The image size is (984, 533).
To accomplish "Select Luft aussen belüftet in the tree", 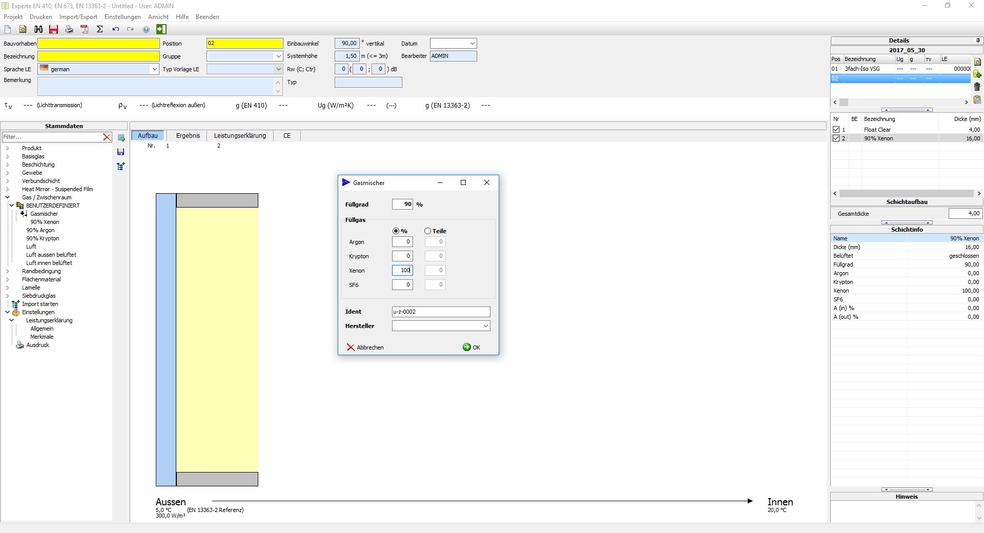I will click(51, 255).
